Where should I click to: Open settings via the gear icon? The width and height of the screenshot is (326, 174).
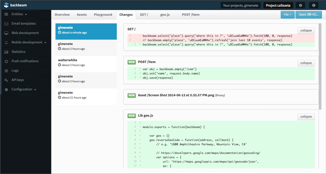pos(301,5)
